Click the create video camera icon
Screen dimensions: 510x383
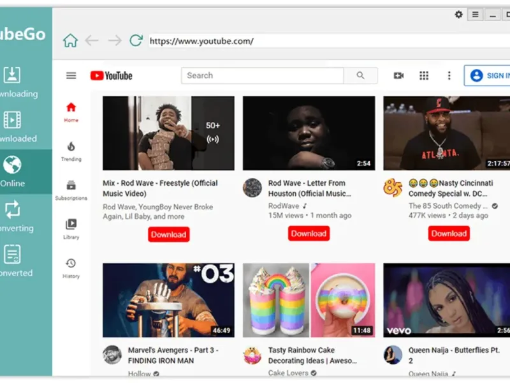(x=399, y=75)
